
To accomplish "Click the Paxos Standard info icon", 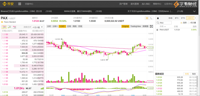I will click(x=2, y=22).
